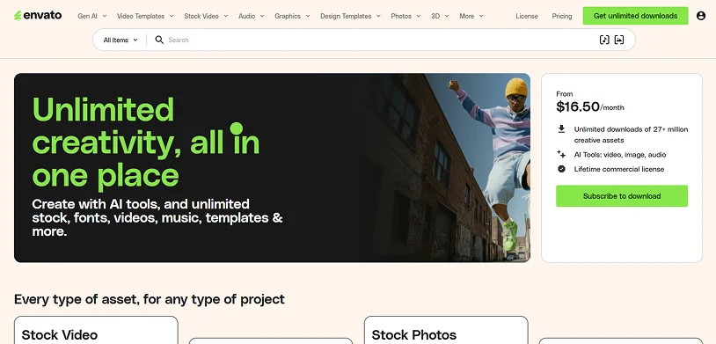This screenshot has width=716, height=344.
Task: Open the 3D dropdown menu
Action: [440, 16]
